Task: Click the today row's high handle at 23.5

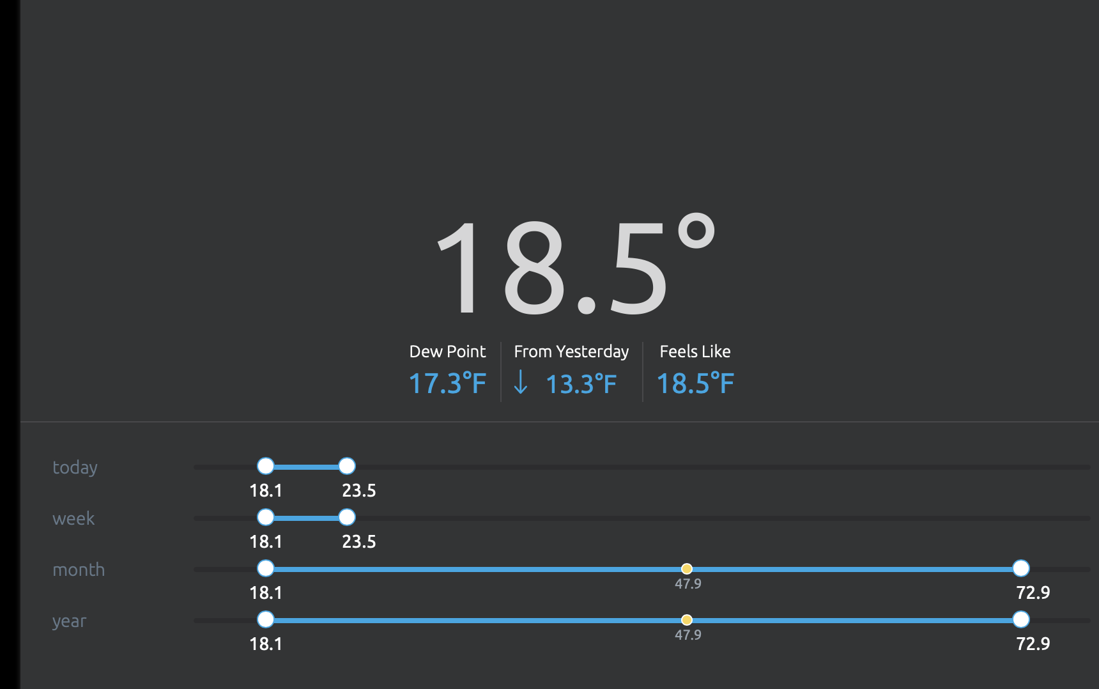Action: [x=347, y=466]
